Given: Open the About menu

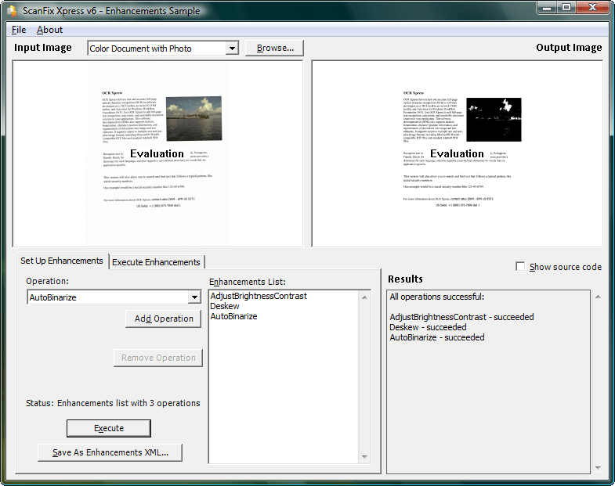Looking at the screenshot, I should tap(49, 30).
